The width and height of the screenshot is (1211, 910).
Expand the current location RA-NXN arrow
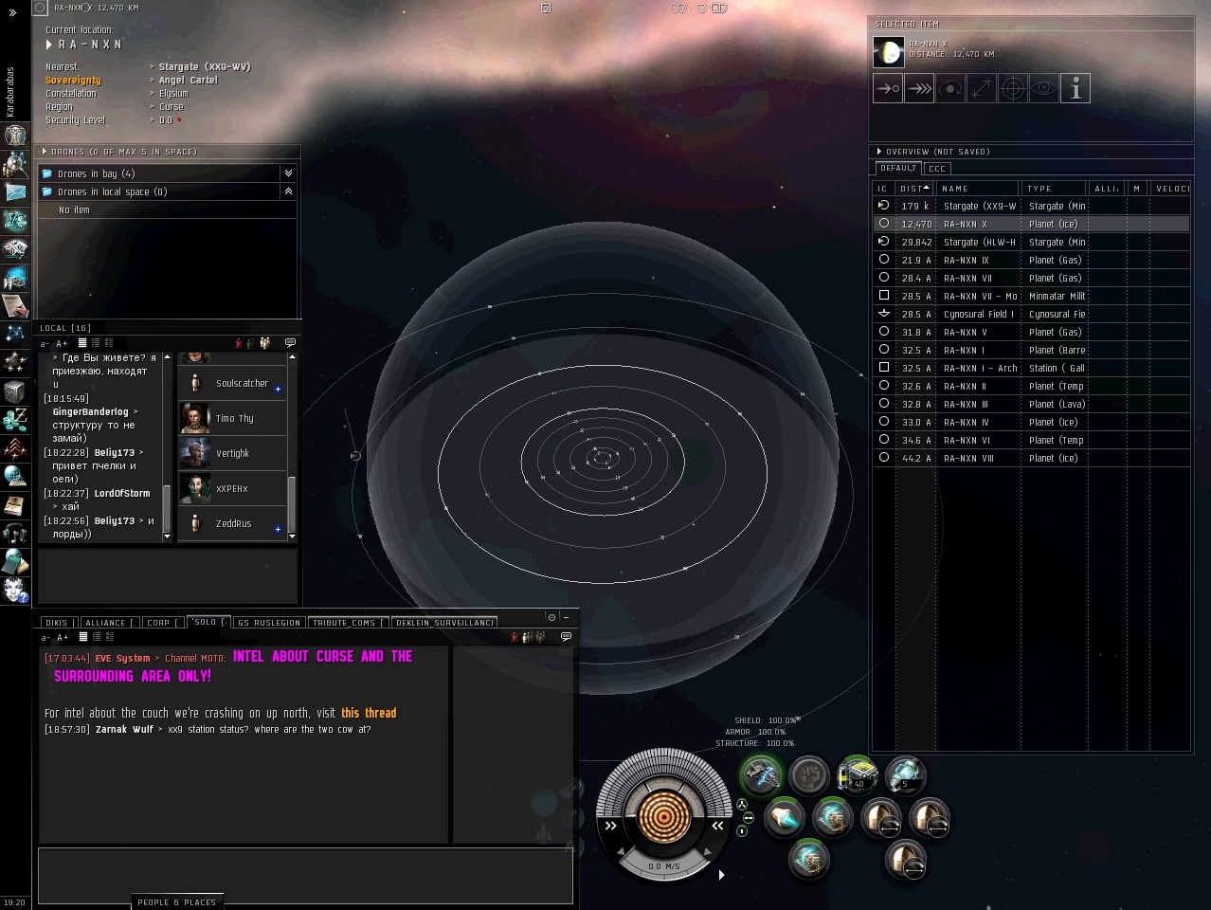[x=49, y=45]
